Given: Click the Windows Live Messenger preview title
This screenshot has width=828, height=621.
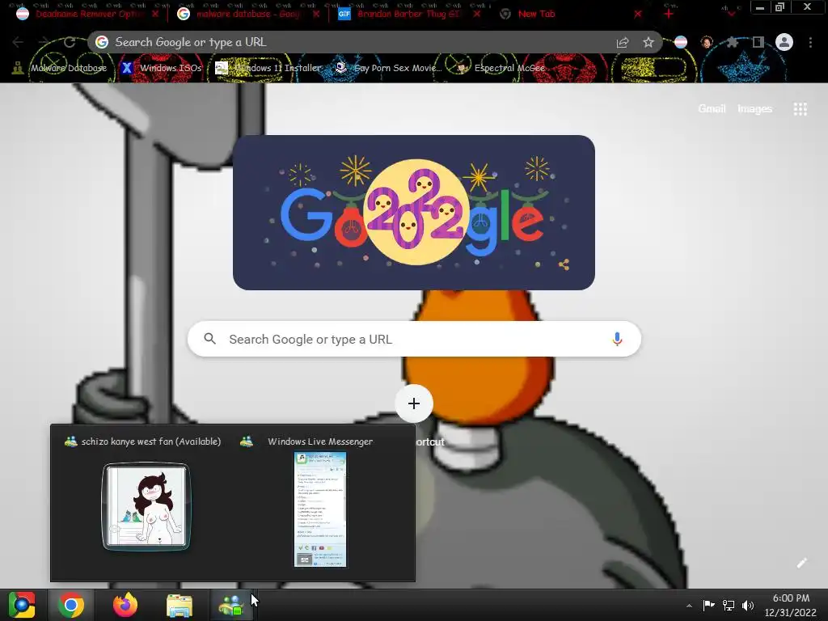Looking at the screenshot, I should pos(320,441).
